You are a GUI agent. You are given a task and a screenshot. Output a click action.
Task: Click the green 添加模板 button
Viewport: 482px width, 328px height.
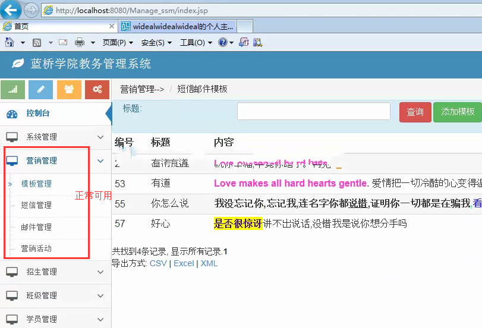tap(458, 112)
